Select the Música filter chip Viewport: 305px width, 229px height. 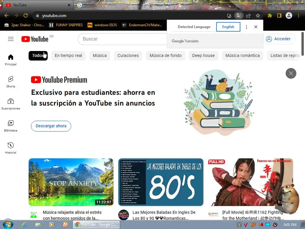[99, 55]
